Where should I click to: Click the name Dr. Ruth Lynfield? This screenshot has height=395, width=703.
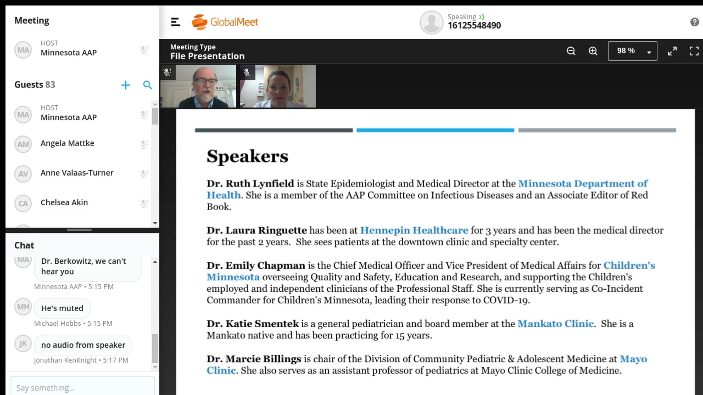250,183
